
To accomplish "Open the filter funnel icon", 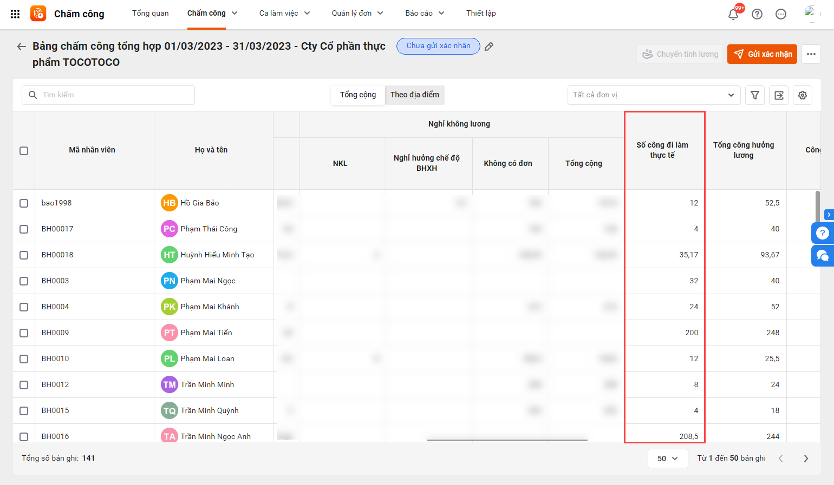I will point(755,95).
